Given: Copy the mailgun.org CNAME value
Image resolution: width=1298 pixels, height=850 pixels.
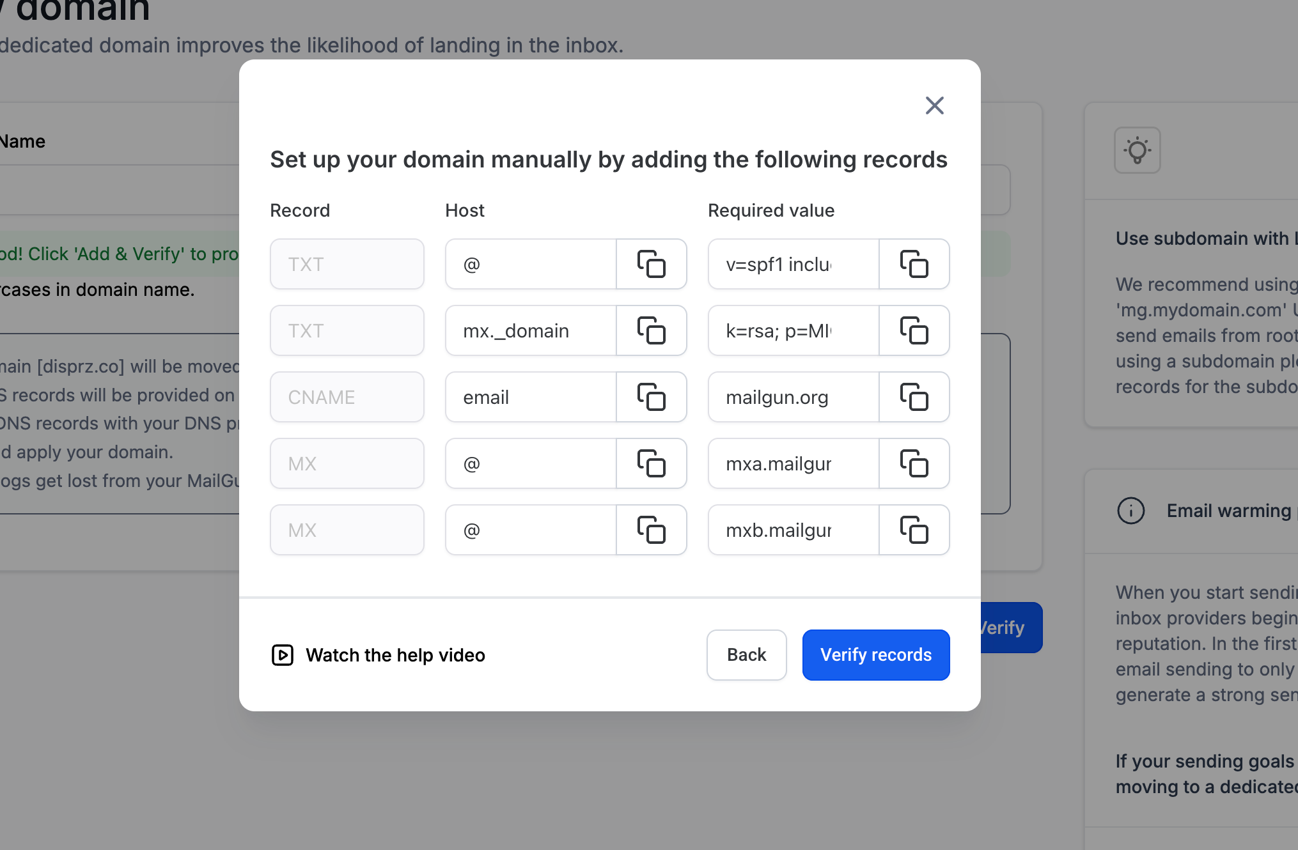Looking at the screenshot, I should tap(914, 397).
